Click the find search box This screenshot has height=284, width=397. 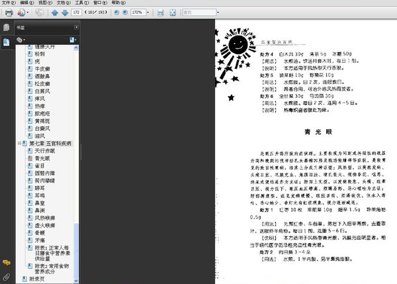(x=199, y=12)
